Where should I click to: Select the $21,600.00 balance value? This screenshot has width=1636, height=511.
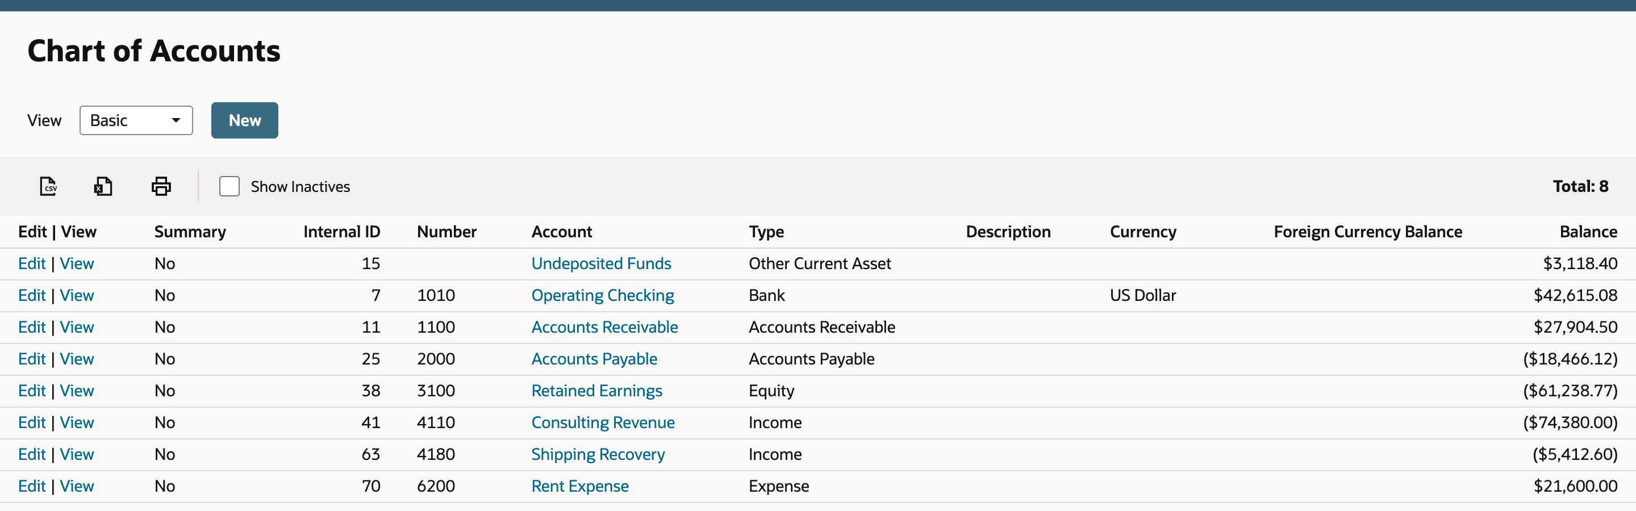point(1575,485)
